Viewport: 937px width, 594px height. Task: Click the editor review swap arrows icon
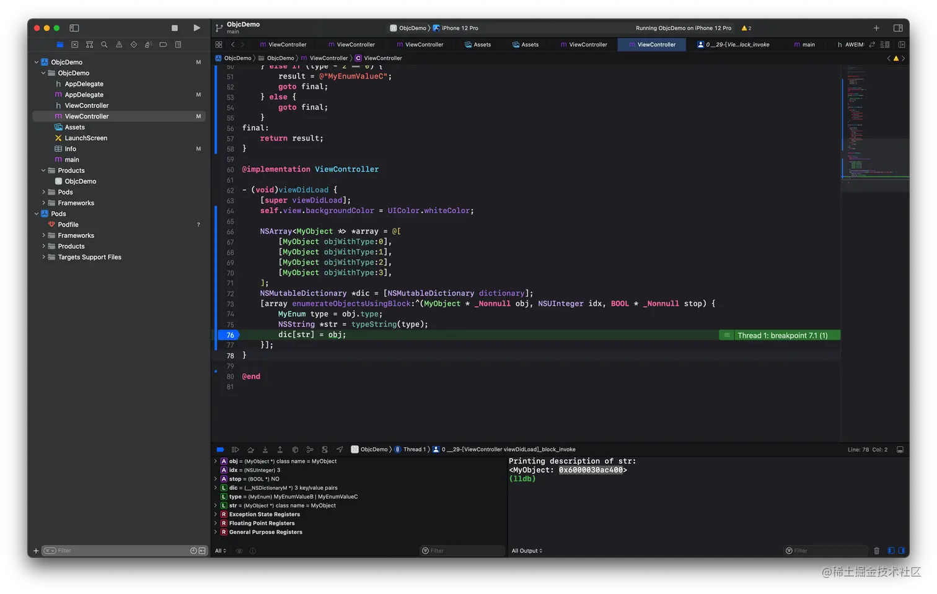click(872, 45)
